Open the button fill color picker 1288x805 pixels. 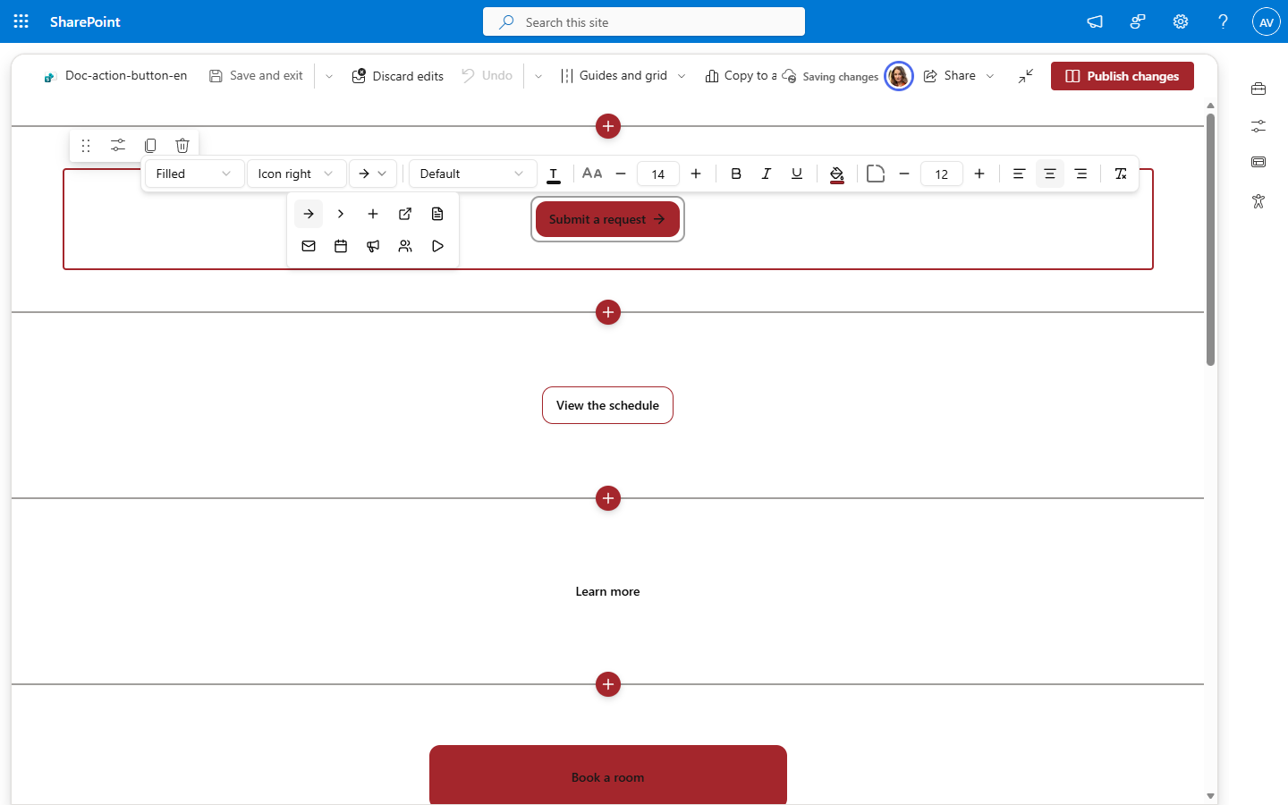coord(837,174)
